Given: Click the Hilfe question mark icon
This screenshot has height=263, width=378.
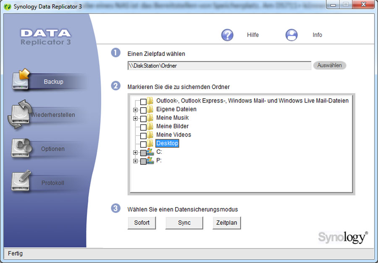Looking at the screenshot, I should click(227, 35).
